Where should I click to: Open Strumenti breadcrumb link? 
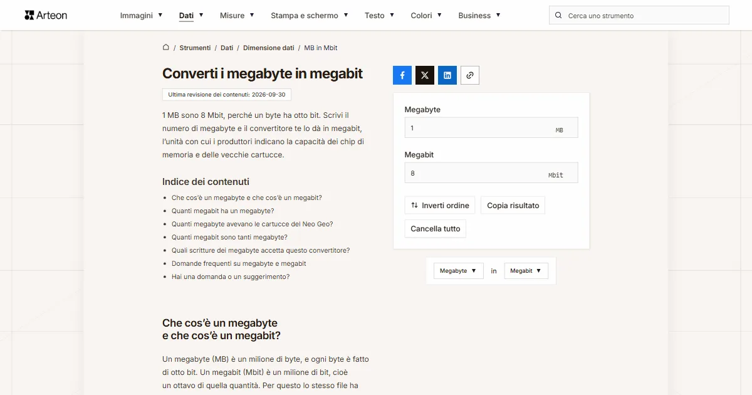195,48
